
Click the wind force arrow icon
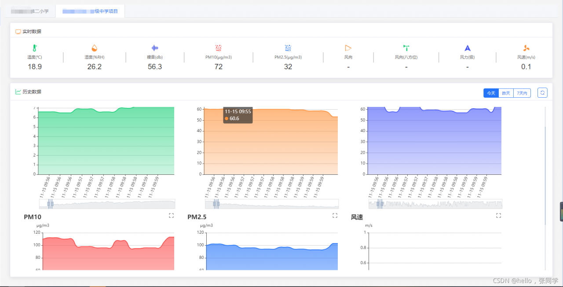tap(468, 48)
